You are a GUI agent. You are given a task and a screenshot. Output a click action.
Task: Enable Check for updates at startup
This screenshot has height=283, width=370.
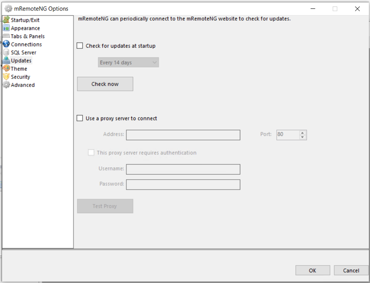(80, 46)
